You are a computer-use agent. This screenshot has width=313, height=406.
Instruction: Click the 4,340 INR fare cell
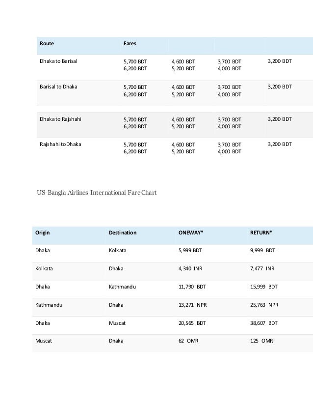(190, 269)
